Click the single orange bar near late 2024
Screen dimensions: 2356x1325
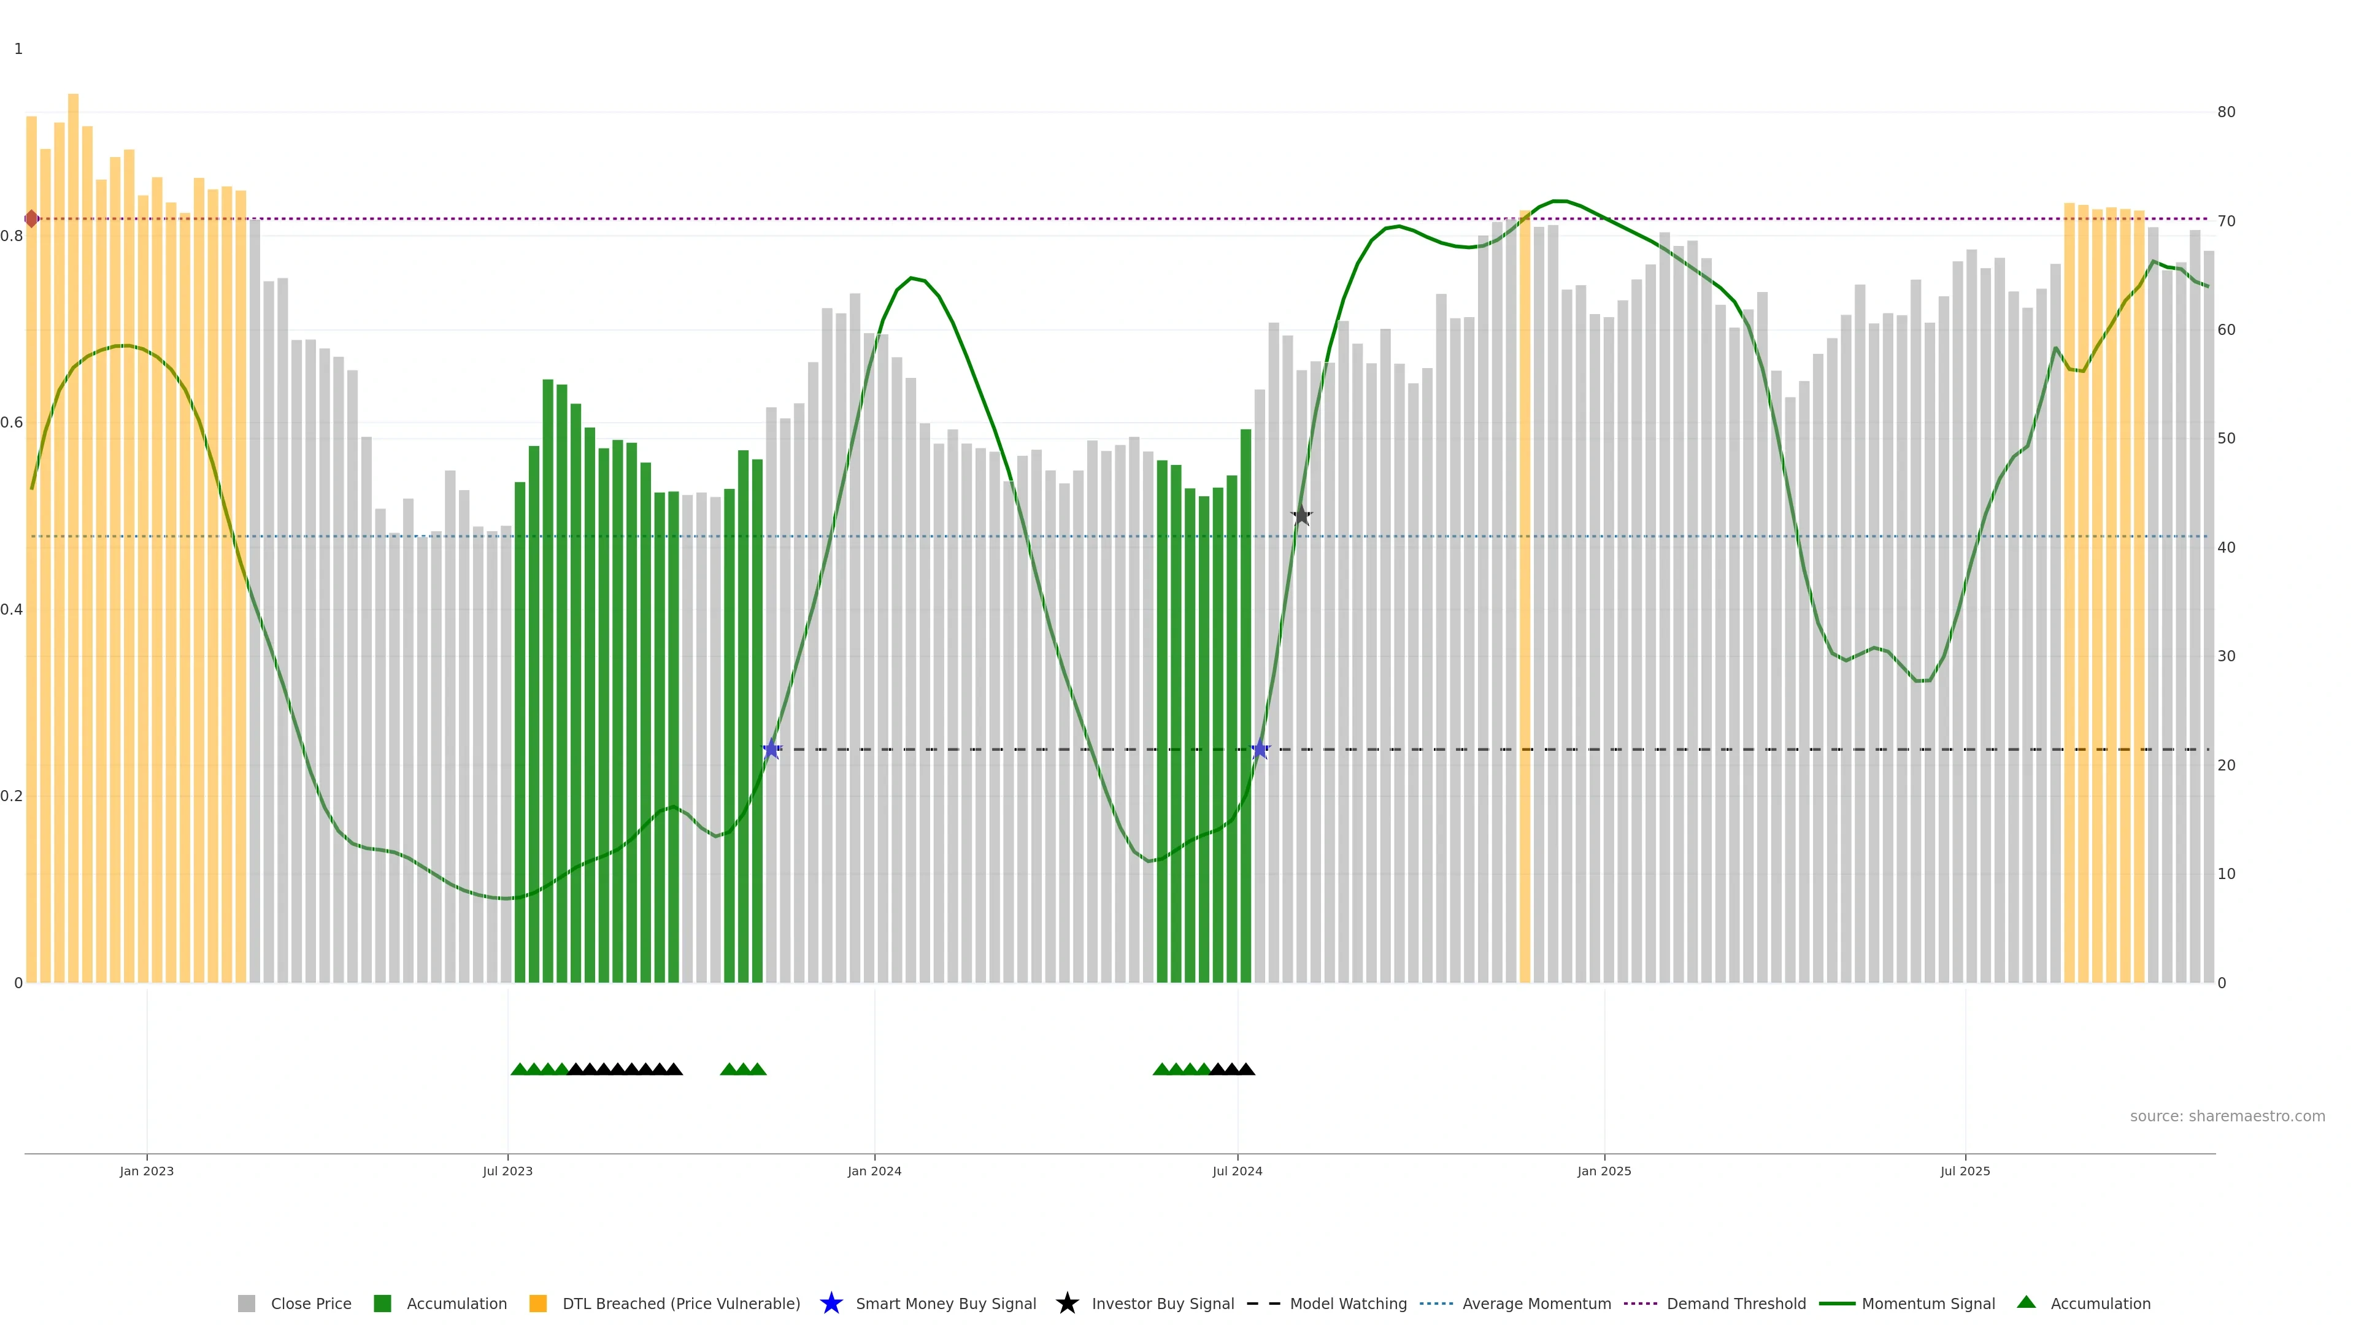[1525, 594]
